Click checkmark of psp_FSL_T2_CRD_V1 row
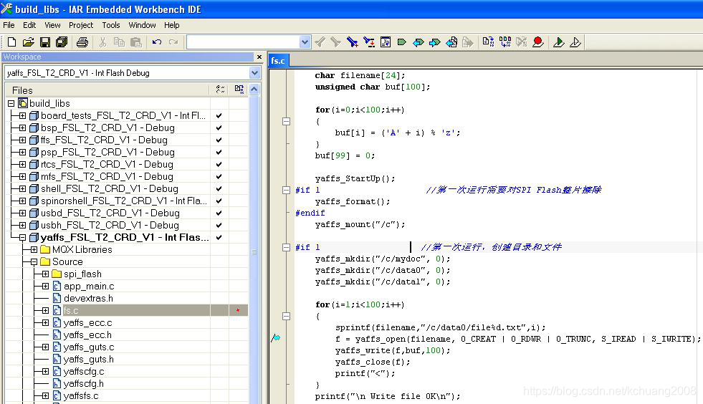Screen dimensions: 703x404 tap(219, 152)
